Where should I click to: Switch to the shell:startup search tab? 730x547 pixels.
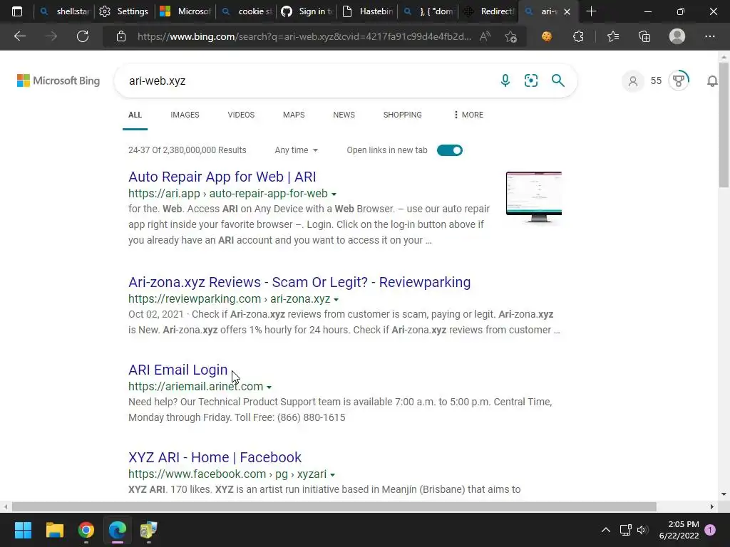pyautogui.click(x=65, y=11)
